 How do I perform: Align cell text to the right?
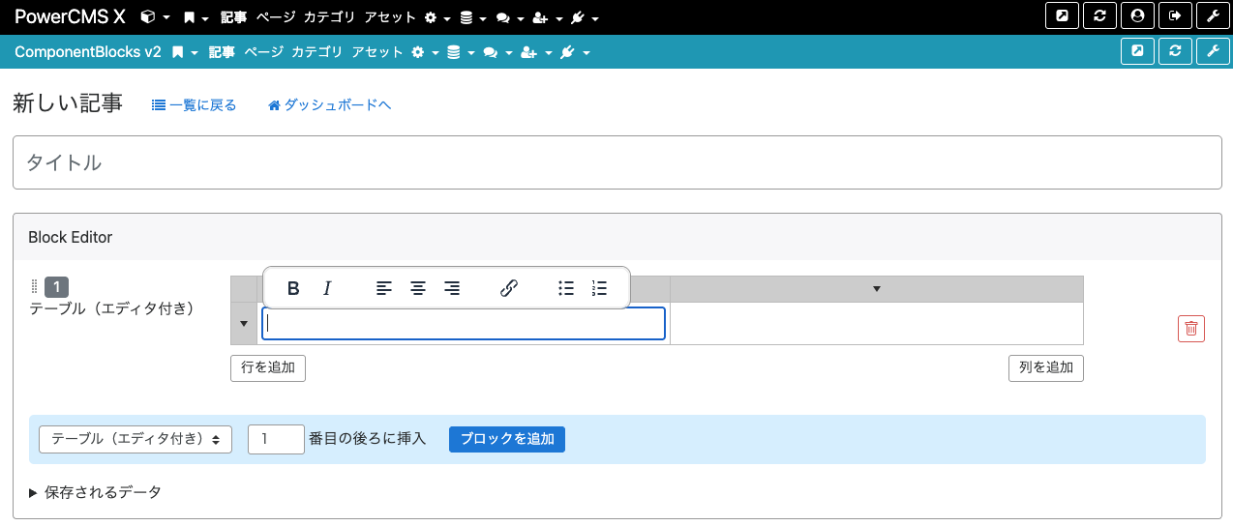tap(452, 288)
